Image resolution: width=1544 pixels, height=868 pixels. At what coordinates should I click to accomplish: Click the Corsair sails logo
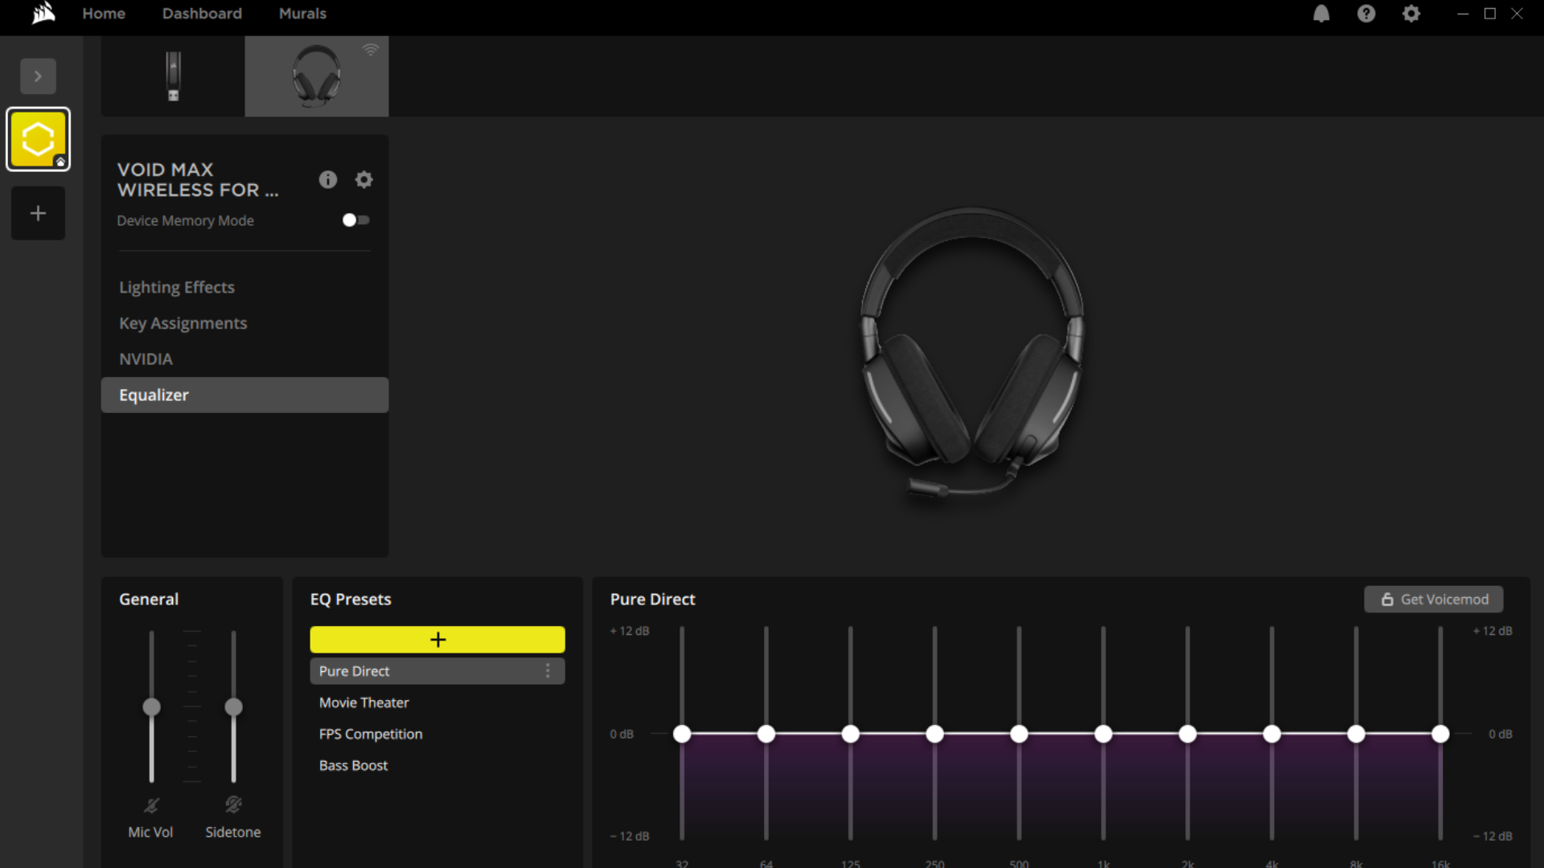pos(43,14)
